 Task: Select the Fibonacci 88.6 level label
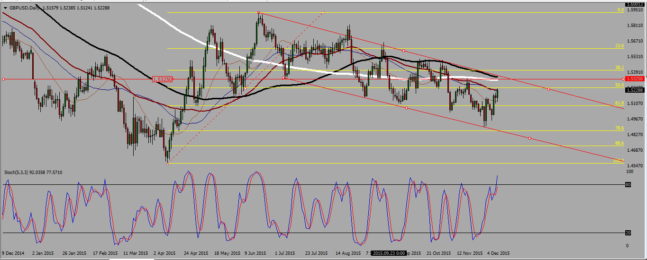tap(619, 143)
